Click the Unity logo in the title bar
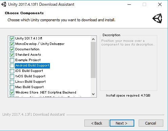168x131 pixels. tap(4, 4)
